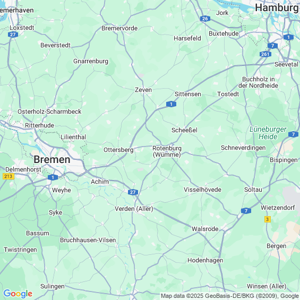300x300 pixels.
Task: Select the Hamburg city label
Action: click(x=277, y=8)
